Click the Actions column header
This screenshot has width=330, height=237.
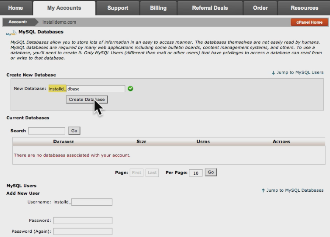(281, 141)
